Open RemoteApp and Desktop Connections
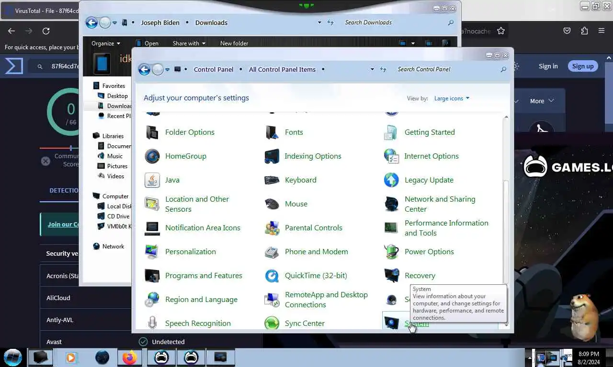613x367 pixels. (x=316, y=300)
